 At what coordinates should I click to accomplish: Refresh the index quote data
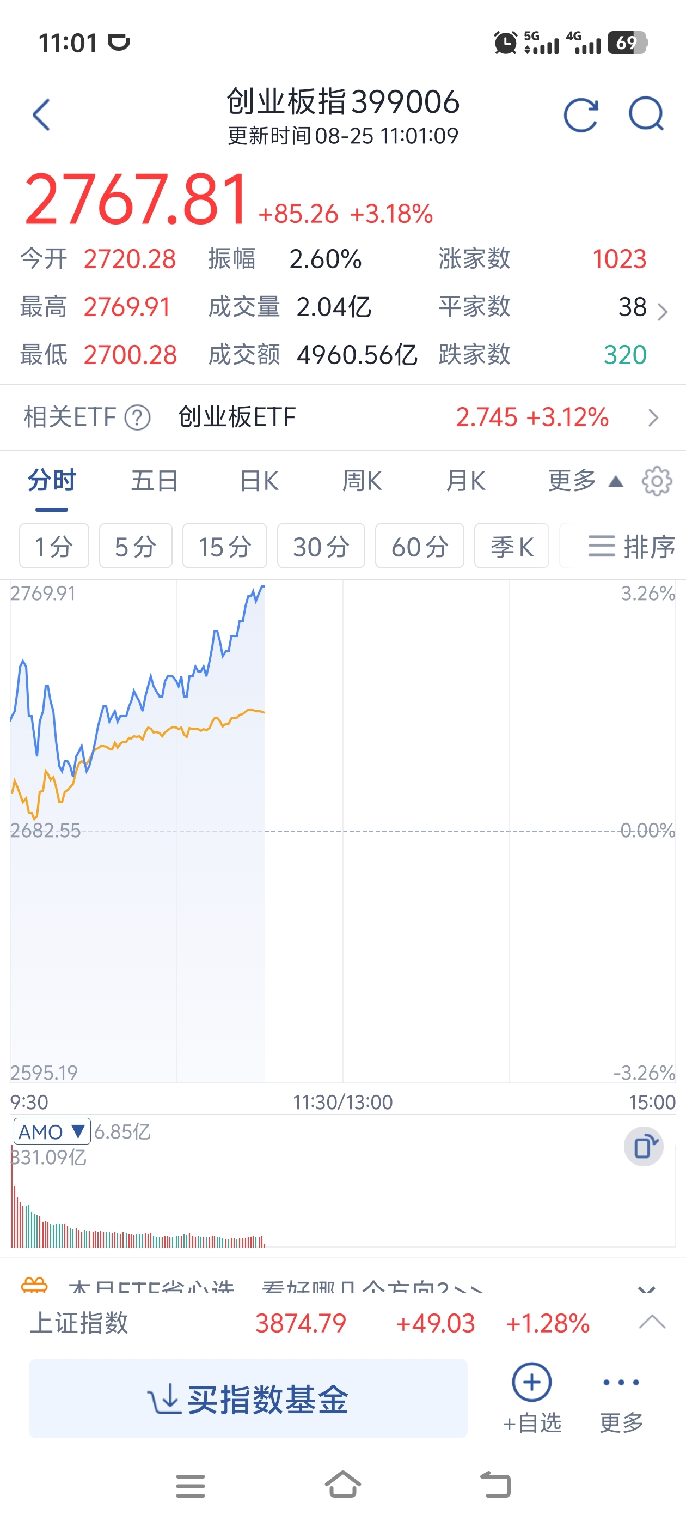click(x=580, y=115)
